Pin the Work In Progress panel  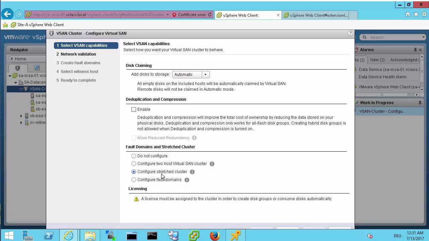point(420,103)
